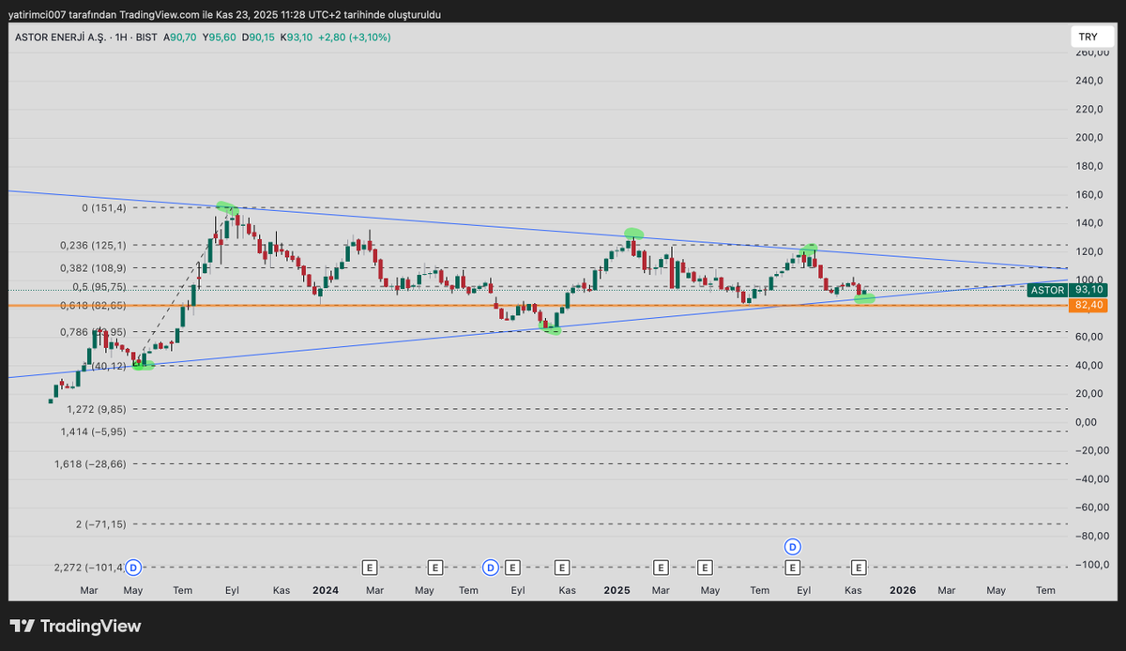Open the earnings E marker near Mar 2024
Screen dimensions: 1126x651
(370, 567)
